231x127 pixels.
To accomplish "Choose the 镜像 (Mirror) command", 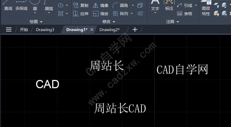I will [101, 5].
